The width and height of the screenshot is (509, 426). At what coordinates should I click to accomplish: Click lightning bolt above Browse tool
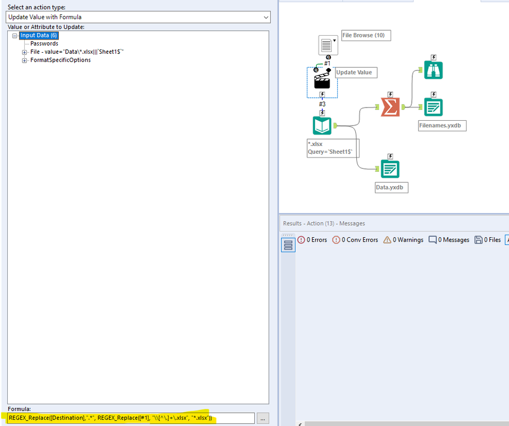(434, 58)
